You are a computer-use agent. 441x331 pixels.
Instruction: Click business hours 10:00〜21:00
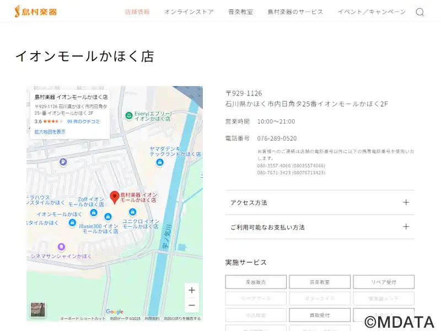point(276,121)
